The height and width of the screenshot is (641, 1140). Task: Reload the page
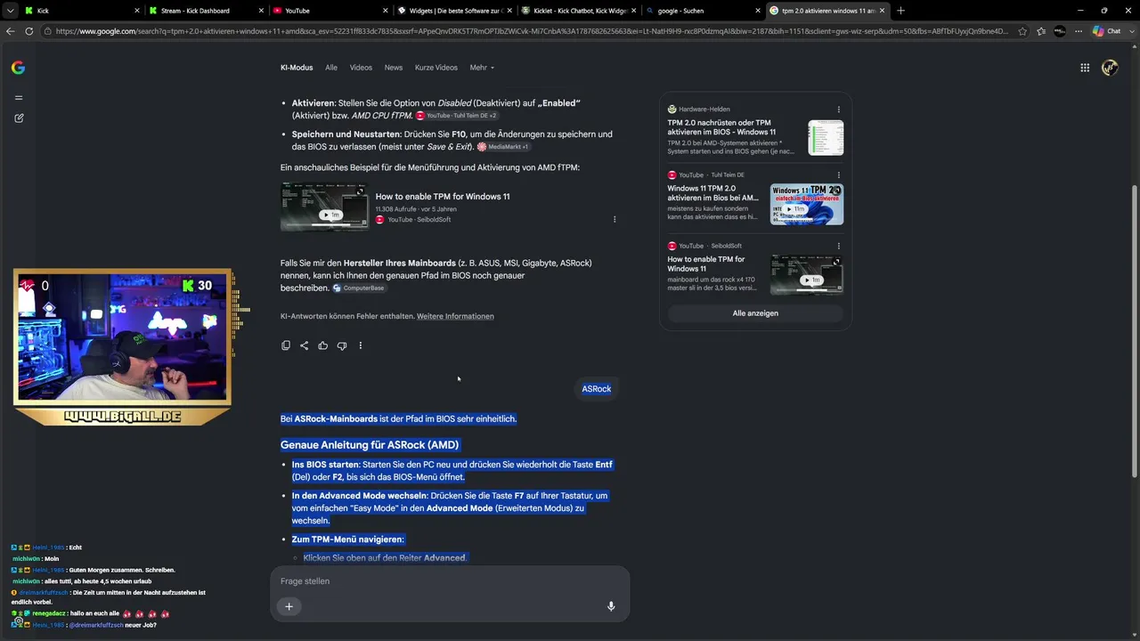[29, 31]
